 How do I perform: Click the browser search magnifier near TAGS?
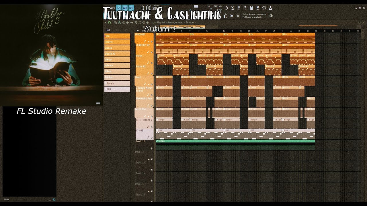[54, 200]
